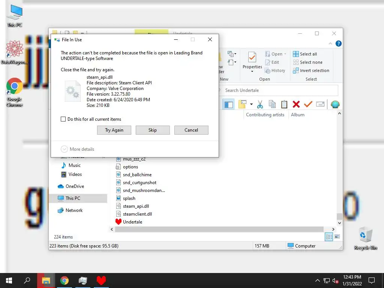Screen dimensions: 384x288
Task: Click History in the ribbon
Action: (x=275, y=70)
